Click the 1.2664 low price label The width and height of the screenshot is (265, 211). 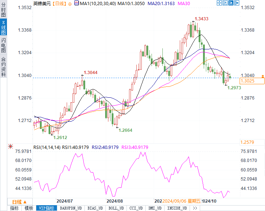[x=125, y=130]
